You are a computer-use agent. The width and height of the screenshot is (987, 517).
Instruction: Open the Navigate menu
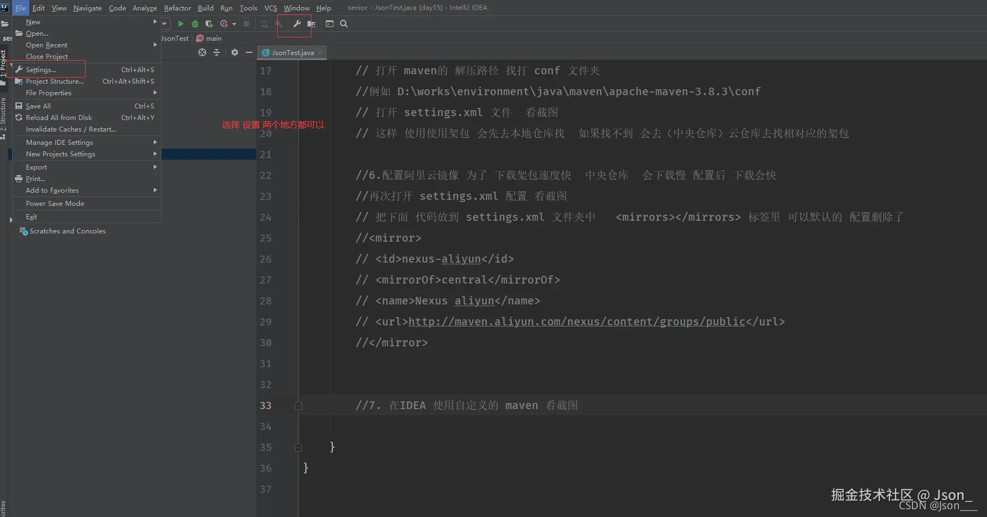[88, 8]
